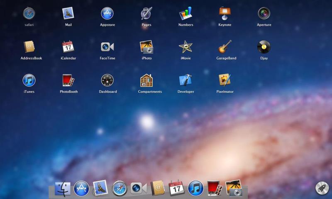332x199 pixels.
Task: Launch iTunes from the app grid
Action: pyautogui.click(x=29, y=80)
